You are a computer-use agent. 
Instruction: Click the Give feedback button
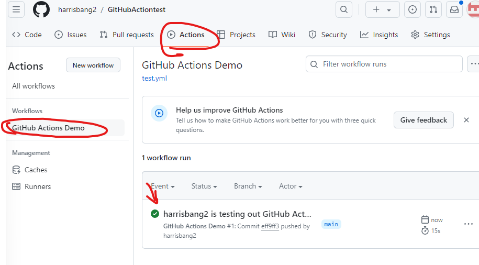point(424,120)
